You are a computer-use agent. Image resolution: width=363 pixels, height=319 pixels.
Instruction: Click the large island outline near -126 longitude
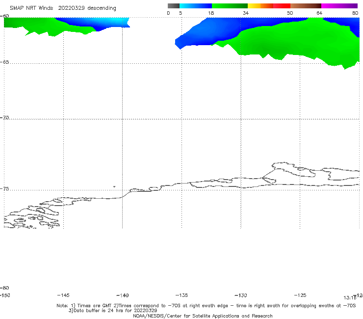293,170
